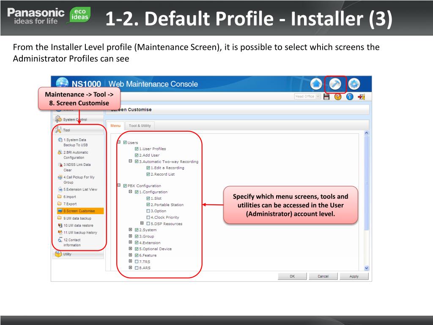Open the Maintenance wrench icon
Viewport: 433px width, 325px height.
click(x=335, y=84)
